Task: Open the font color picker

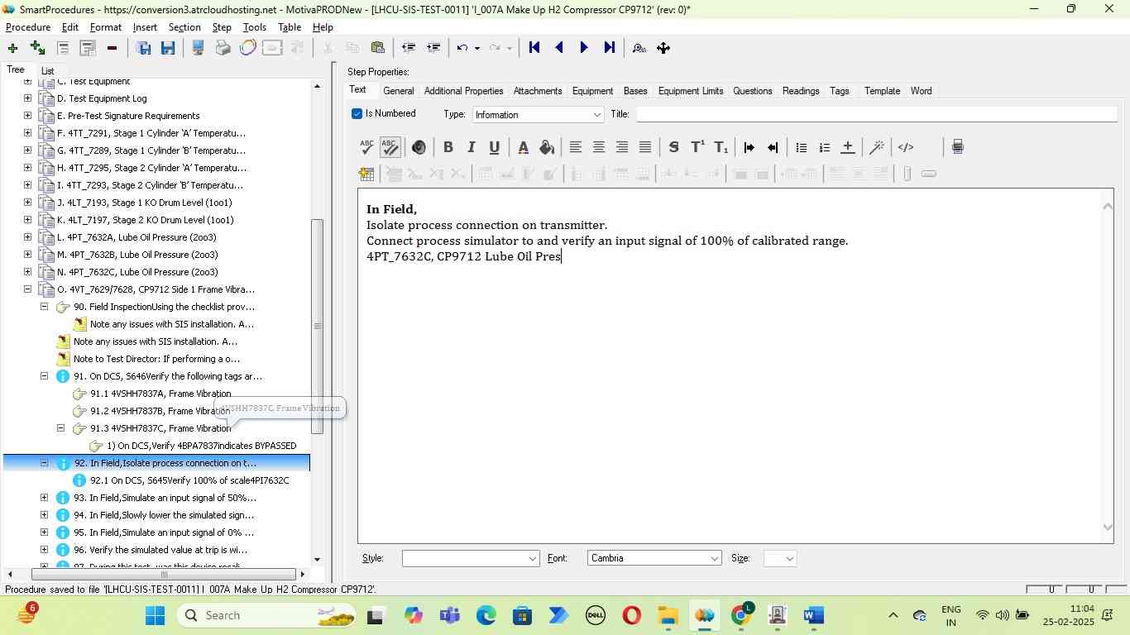Action: (x=524, y=147)
